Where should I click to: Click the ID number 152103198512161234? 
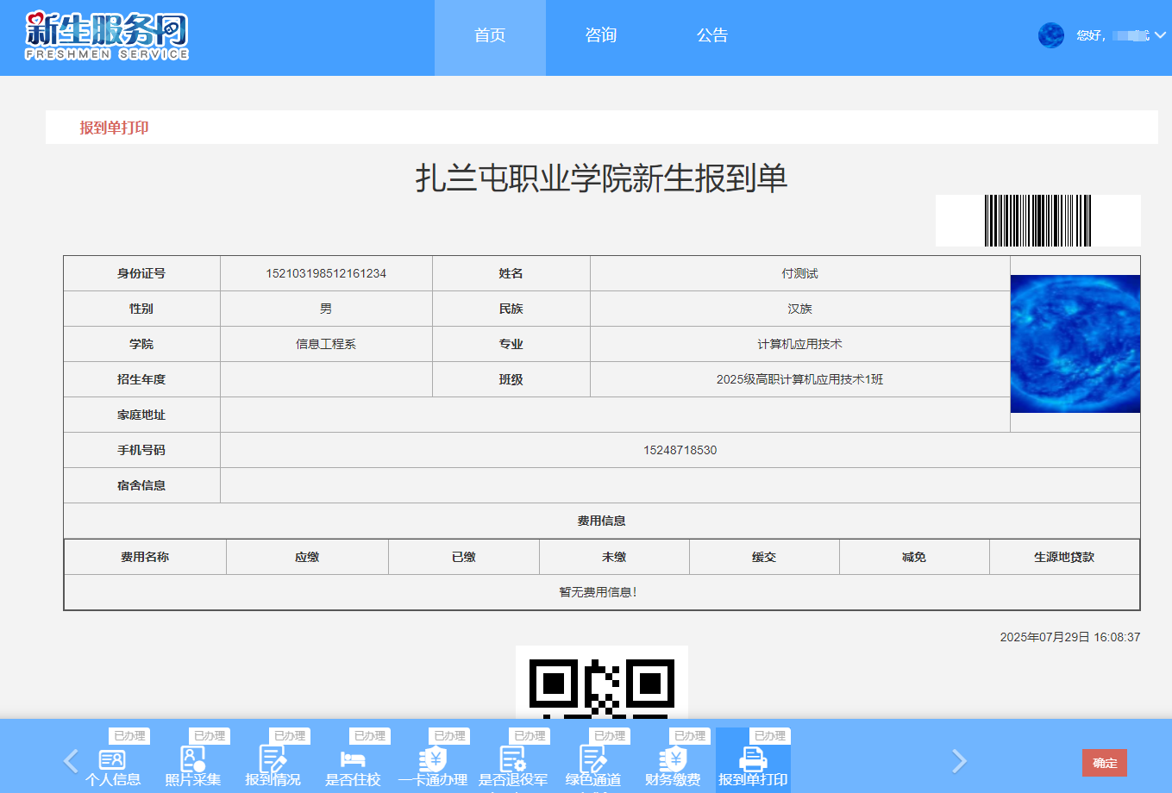326,273
